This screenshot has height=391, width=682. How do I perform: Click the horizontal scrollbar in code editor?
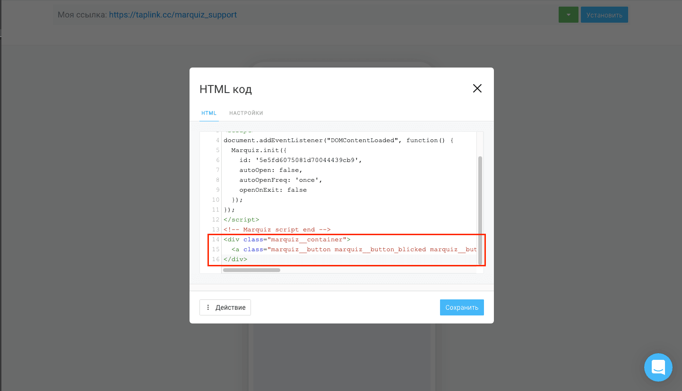point(251,270)
